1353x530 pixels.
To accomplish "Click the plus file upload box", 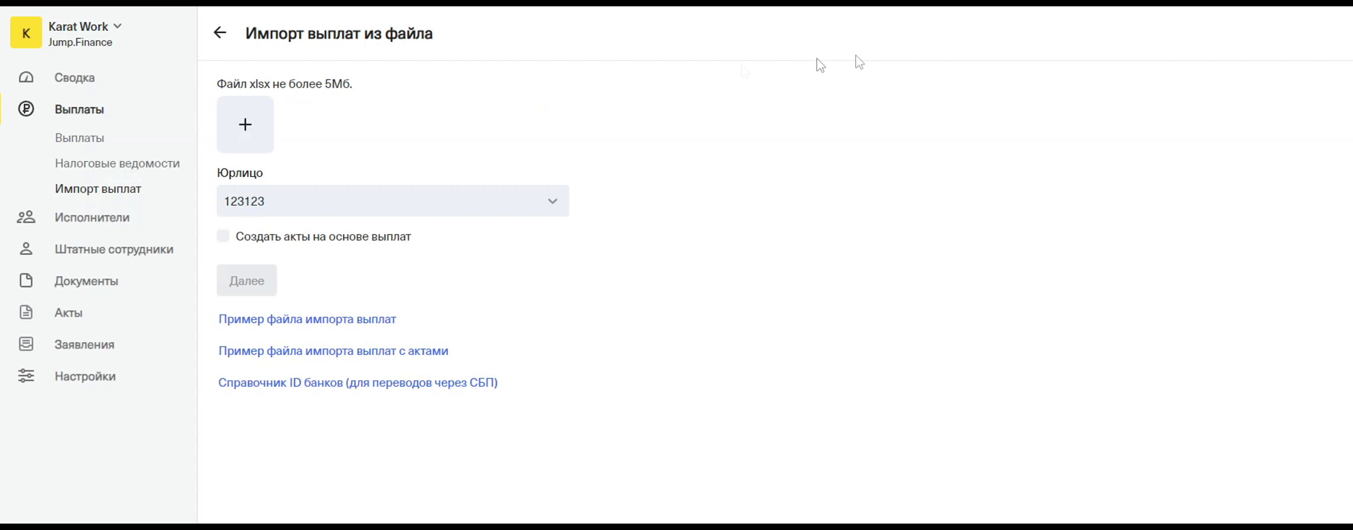I will click(x=245, y=124).
